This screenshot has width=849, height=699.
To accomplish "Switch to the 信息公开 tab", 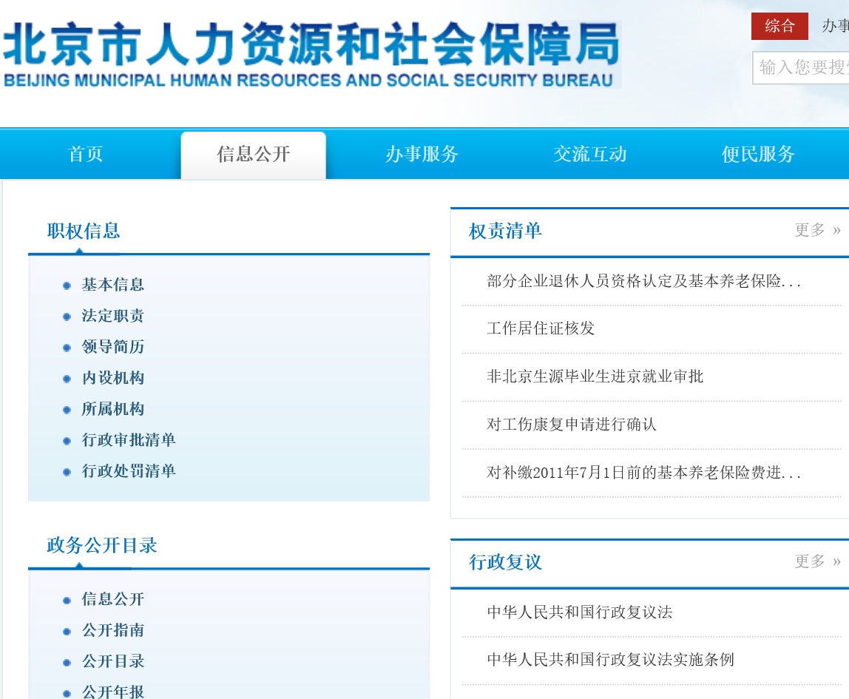I will [x=252, y=154].
